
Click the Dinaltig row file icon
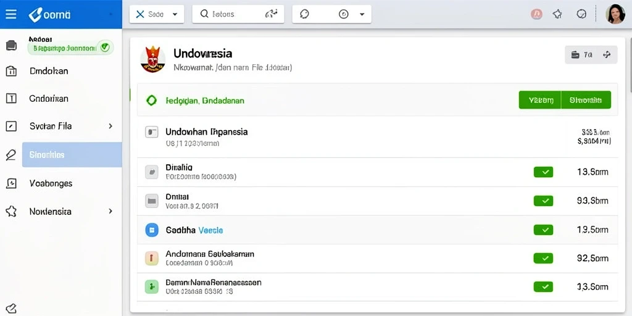click(152, 172)
